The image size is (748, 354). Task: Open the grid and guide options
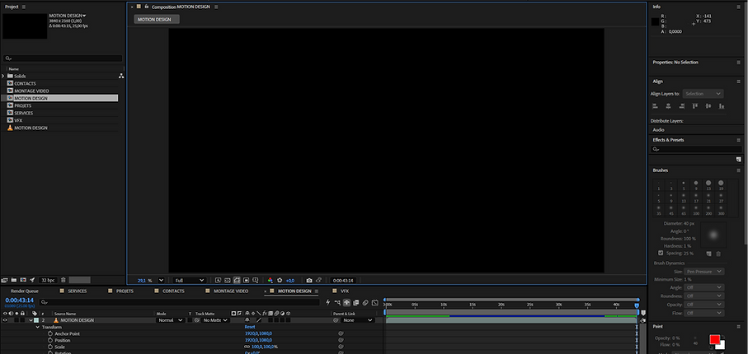coord(255,280)
